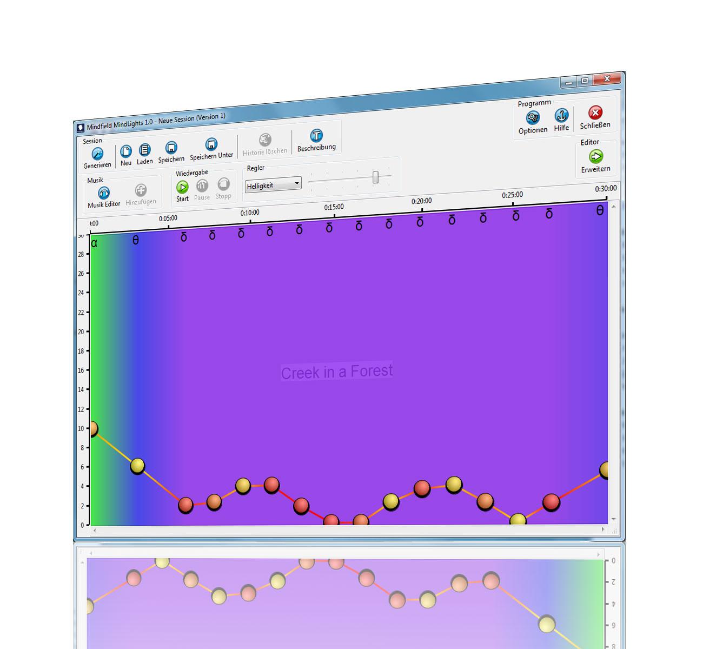Open the Laden load icon

(x=144, y=150)
